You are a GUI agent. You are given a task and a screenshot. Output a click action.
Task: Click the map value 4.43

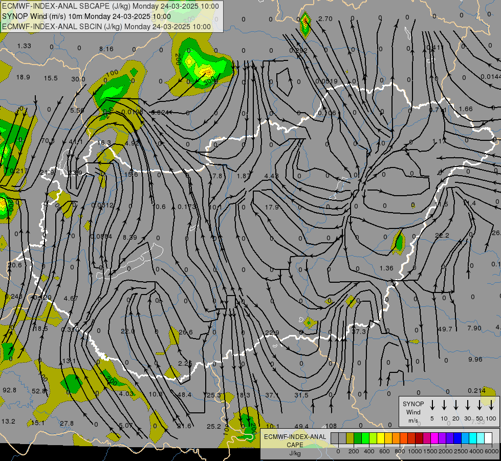tap(271, 176)
